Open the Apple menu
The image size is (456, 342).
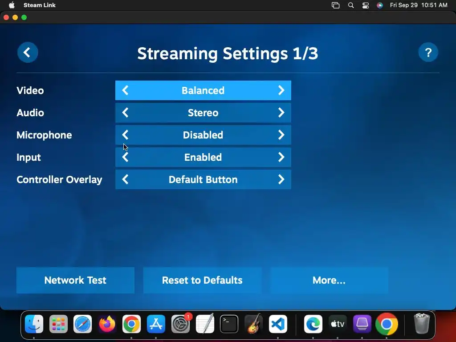(x=12, y=5)
